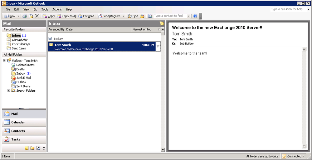Collapse the Mailbox - Tom Smith tree

[x=4, y=61]
